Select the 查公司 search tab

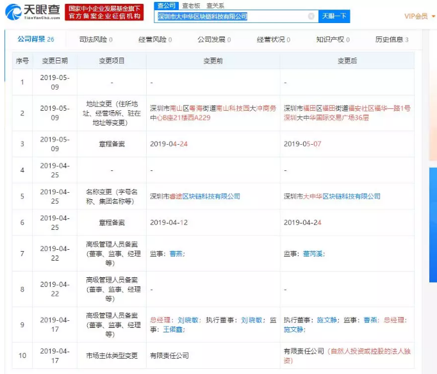pyautogui.click(x=167, y=5)
